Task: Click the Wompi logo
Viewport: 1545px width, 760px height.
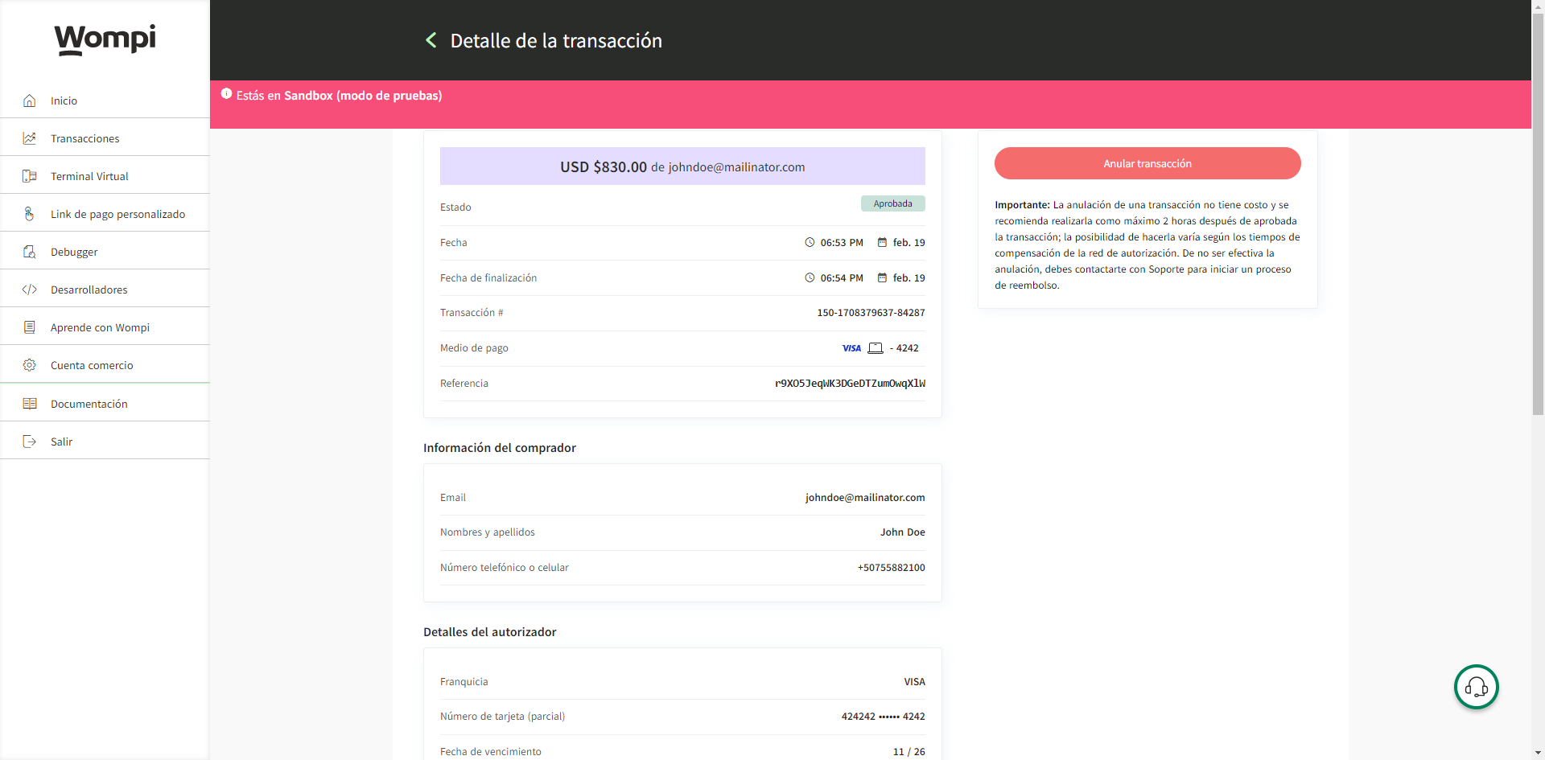Action: (105, 39)
